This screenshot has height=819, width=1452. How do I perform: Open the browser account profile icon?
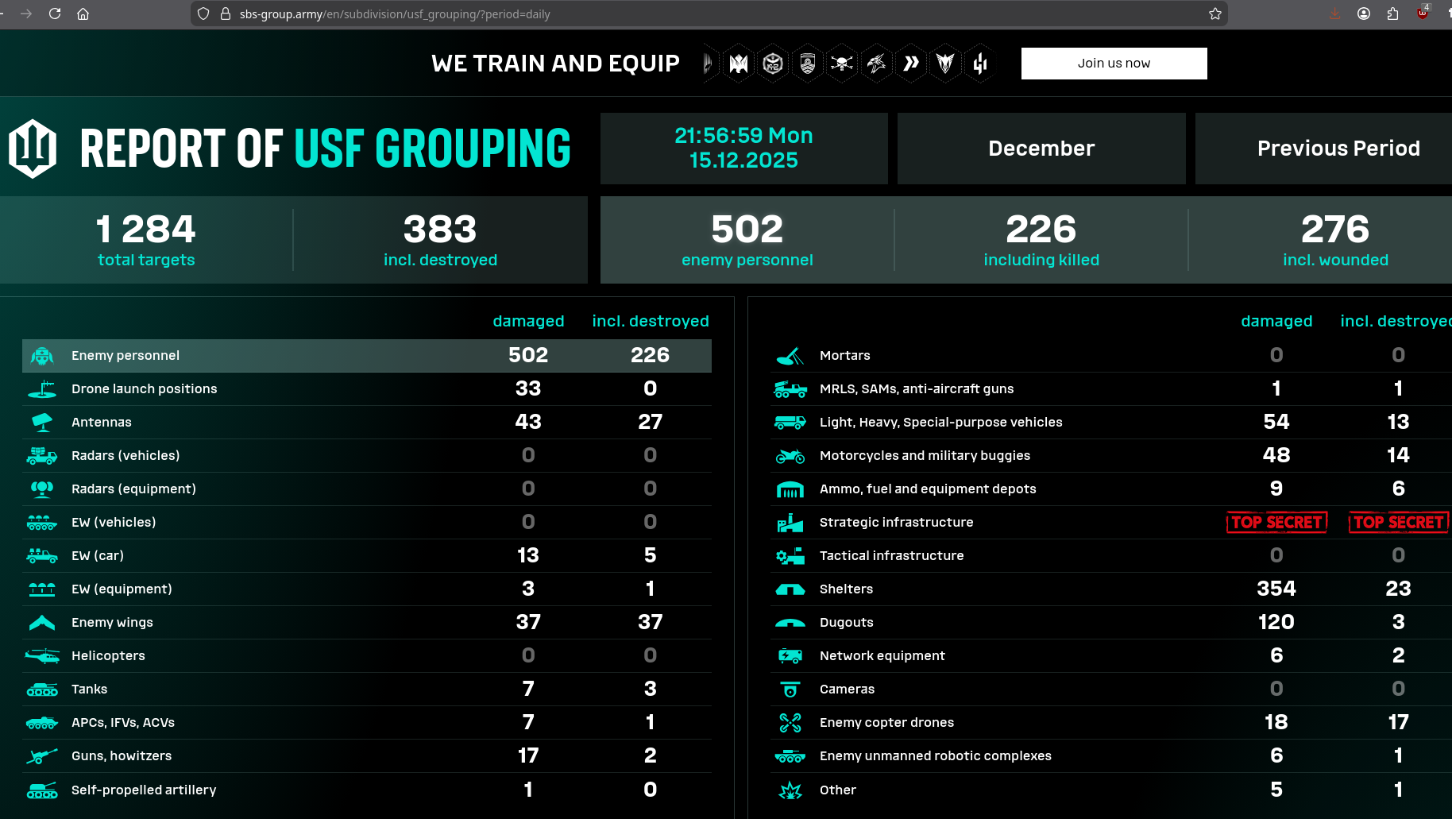tap(1364, 14)
